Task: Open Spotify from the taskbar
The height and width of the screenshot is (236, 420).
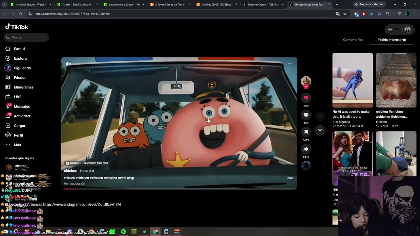Action: (x=123, y=232)
